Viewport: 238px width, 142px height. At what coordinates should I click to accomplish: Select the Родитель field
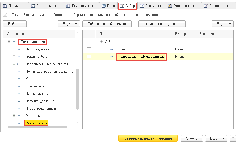click(x=33, y=116)
